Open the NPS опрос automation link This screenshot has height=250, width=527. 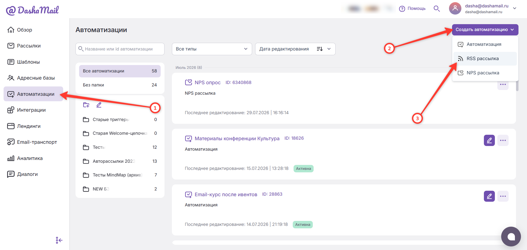click(x=208, y=83)
